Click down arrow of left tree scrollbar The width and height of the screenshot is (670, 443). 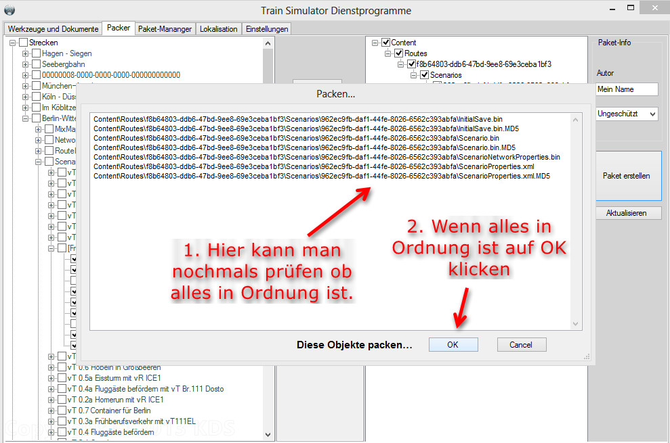pyautogui.click(x=268, y=435)
